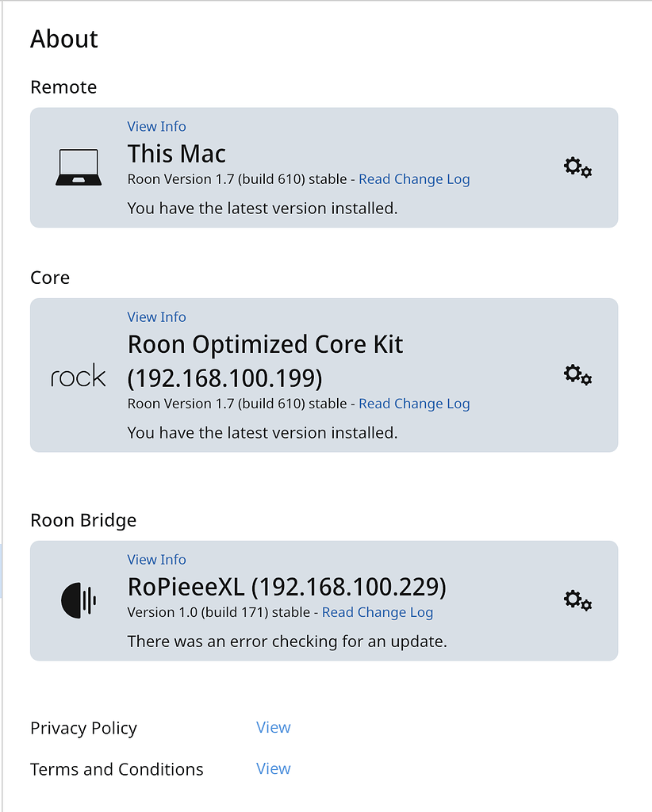This screenshot has height=812, width=652.
Task: Select the This Mac title text
Action: 177,154
